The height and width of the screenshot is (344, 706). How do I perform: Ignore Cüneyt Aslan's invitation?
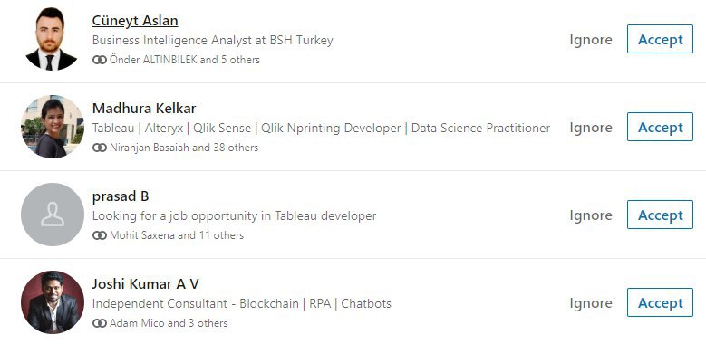point(591,40)
